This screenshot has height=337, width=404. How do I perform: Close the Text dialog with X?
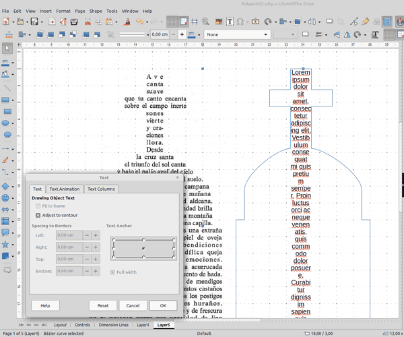point(177,177)
